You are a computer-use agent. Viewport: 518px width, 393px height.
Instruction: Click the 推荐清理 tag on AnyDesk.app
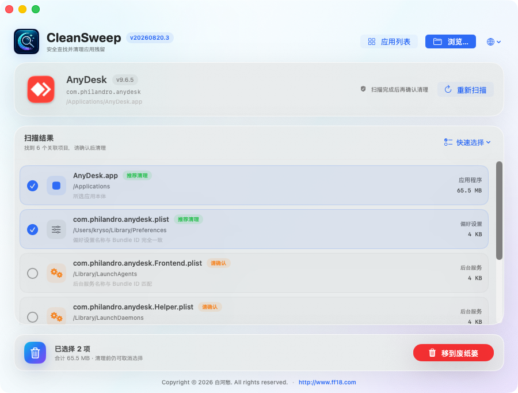tap(137, 175)
